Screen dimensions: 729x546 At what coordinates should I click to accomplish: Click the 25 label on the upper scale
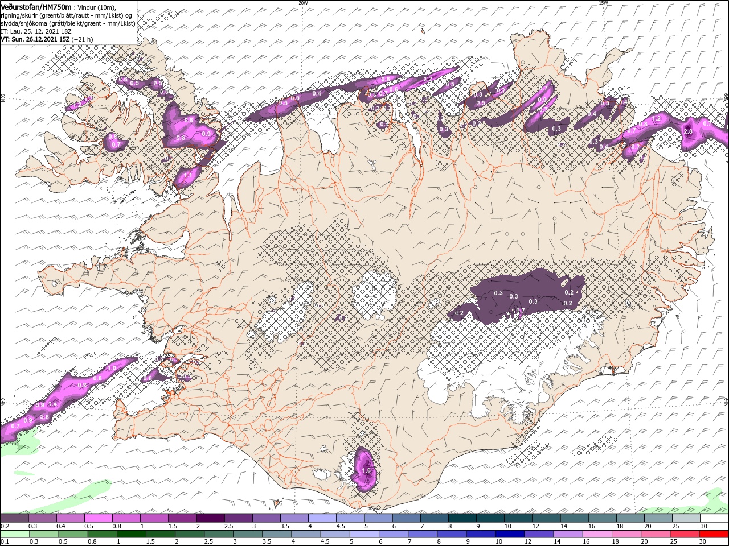(x=675, y=526)
